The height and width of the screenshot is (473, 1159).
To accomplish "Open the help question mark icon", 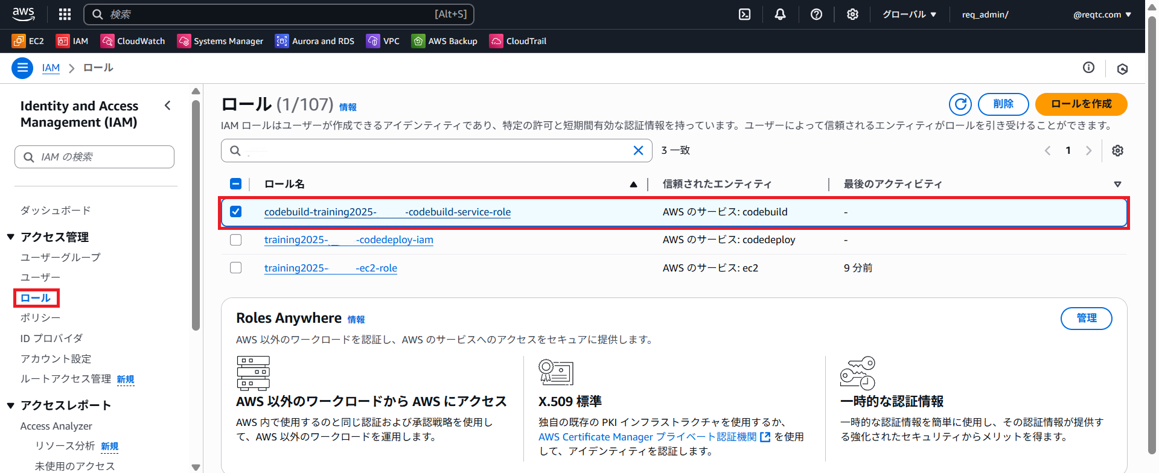I will click(x=816, y=14).
